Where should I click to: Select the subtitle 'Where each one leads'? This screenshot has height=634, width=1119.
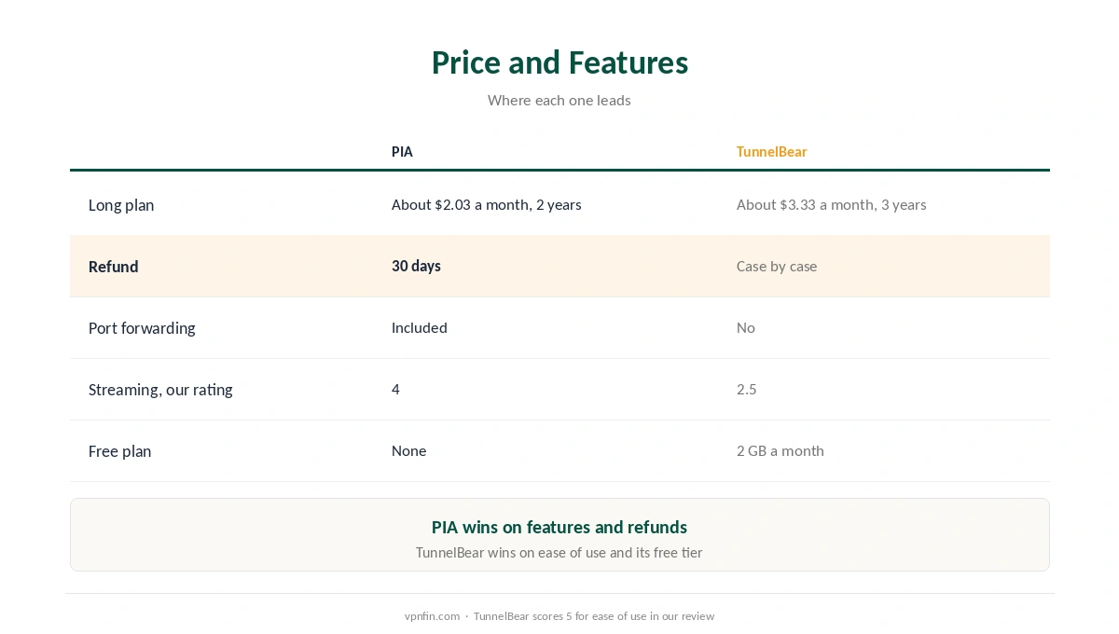click(x=559, y=100)
